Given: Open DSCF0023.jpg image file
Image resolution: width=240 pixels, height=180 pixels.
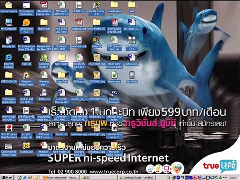Looking at the screenshot, I should (x=96, y=77).
